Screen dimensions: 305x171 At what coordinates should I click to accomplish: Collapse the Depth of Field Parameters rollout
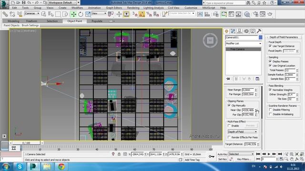[284, 37]
